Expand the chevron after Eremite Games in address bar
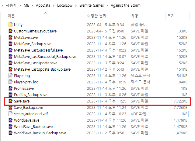 (107, 5)
